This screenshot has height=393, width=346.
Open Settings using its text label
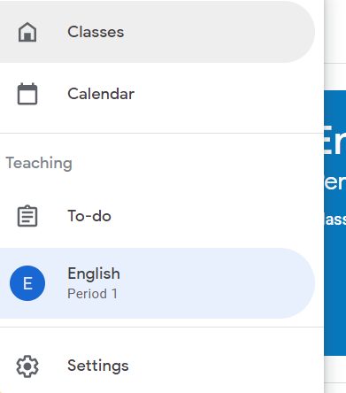point(98,366)
